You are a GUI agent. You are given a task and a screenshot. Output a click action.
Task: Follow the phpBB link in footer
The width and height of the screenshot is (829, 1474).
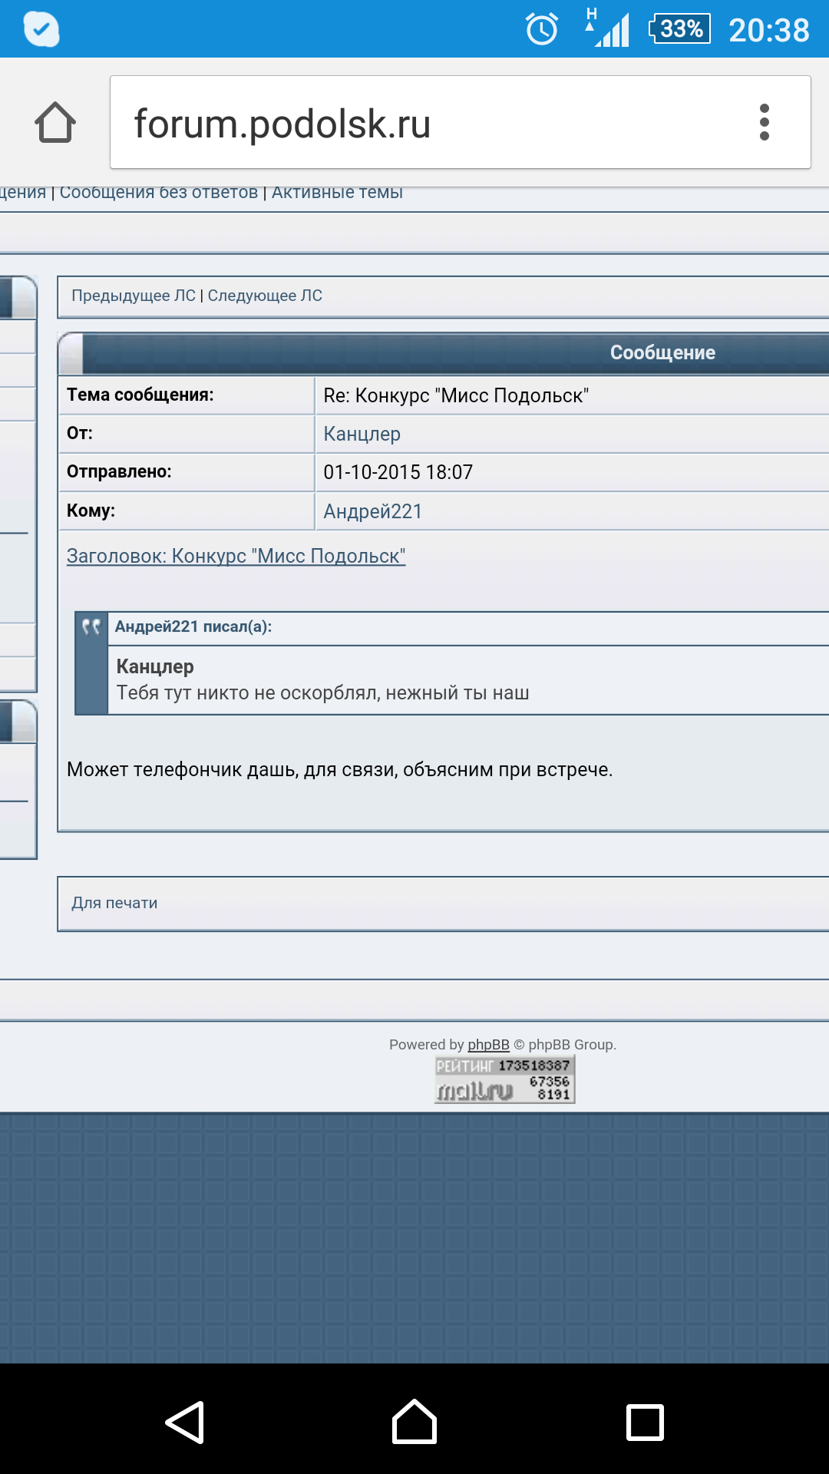point(488,1044)
